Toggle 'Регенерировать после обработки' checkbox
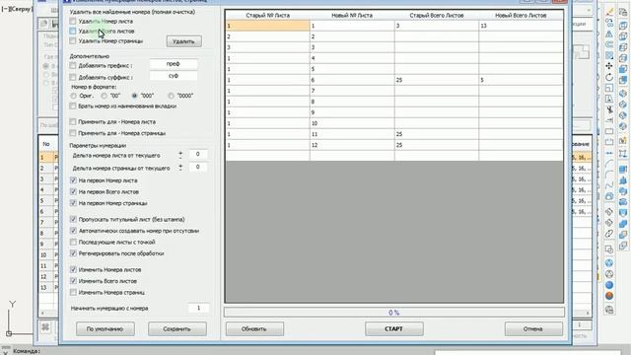 tap(73, 253)
